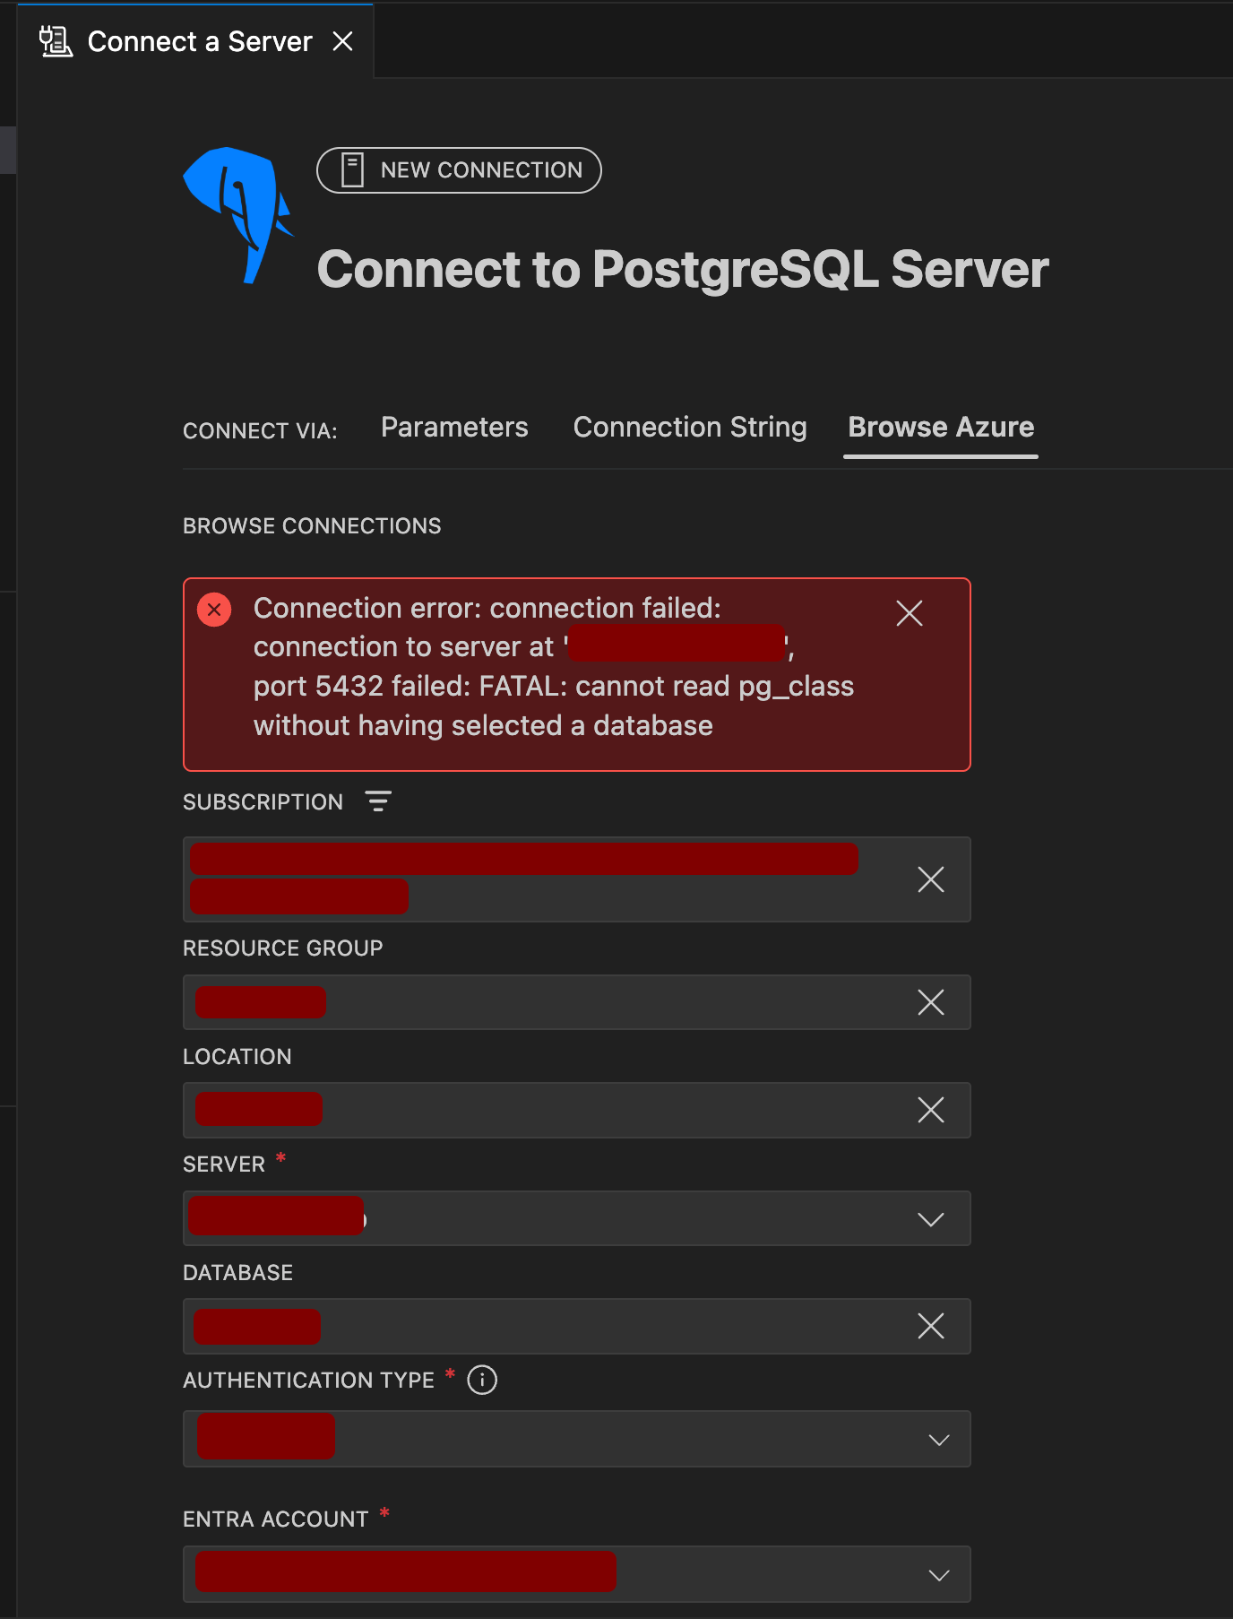Click the red error icon in alert
1233x1619 pixels.
(x=214, y=610)
